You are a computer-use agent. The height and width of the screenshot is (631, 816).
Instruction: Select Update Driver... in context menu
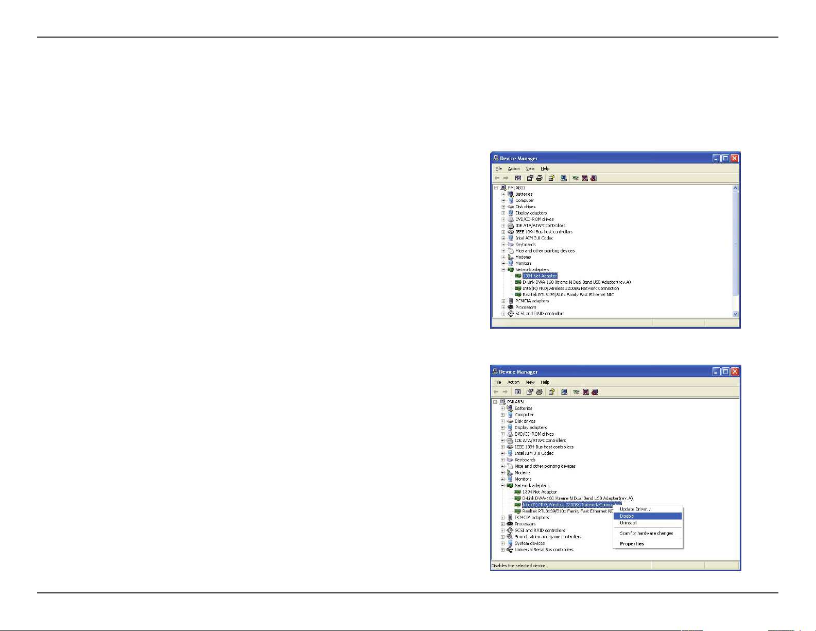coord(635,509)
